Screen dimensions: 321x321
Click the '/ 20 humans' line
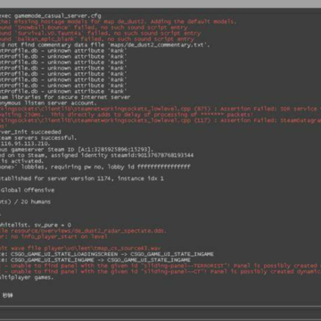click(x=25, y=202)
